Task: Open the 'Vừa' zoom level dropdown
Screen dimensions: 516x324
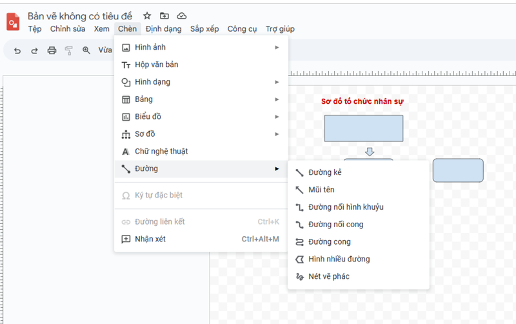Action: coord(105,50)
